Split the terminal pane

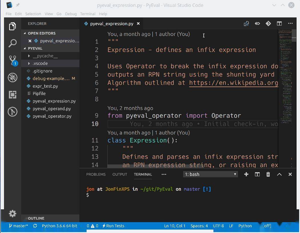click(257, 174)
